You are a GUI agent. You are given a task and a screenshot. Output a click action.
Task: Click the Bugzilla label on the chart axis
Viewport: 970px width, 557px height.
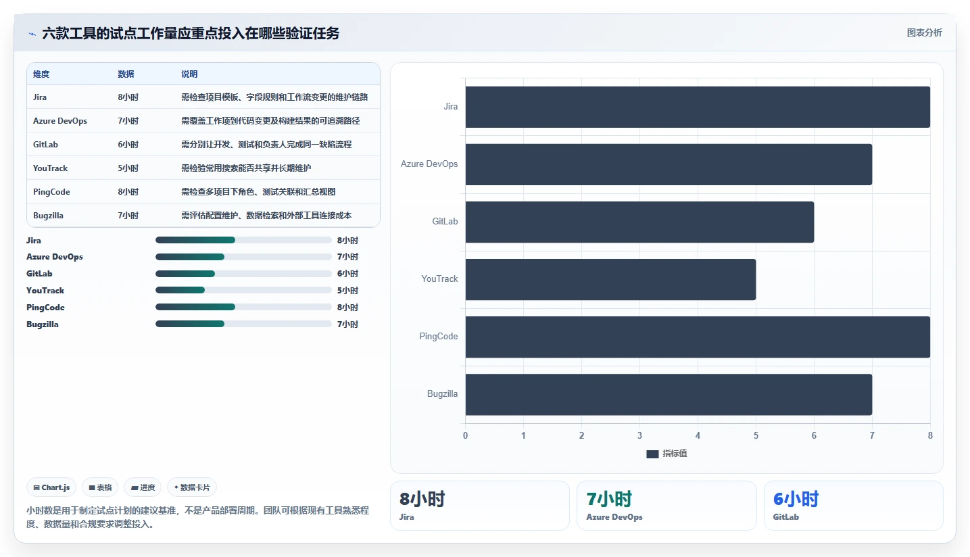(x=442, y=394)
